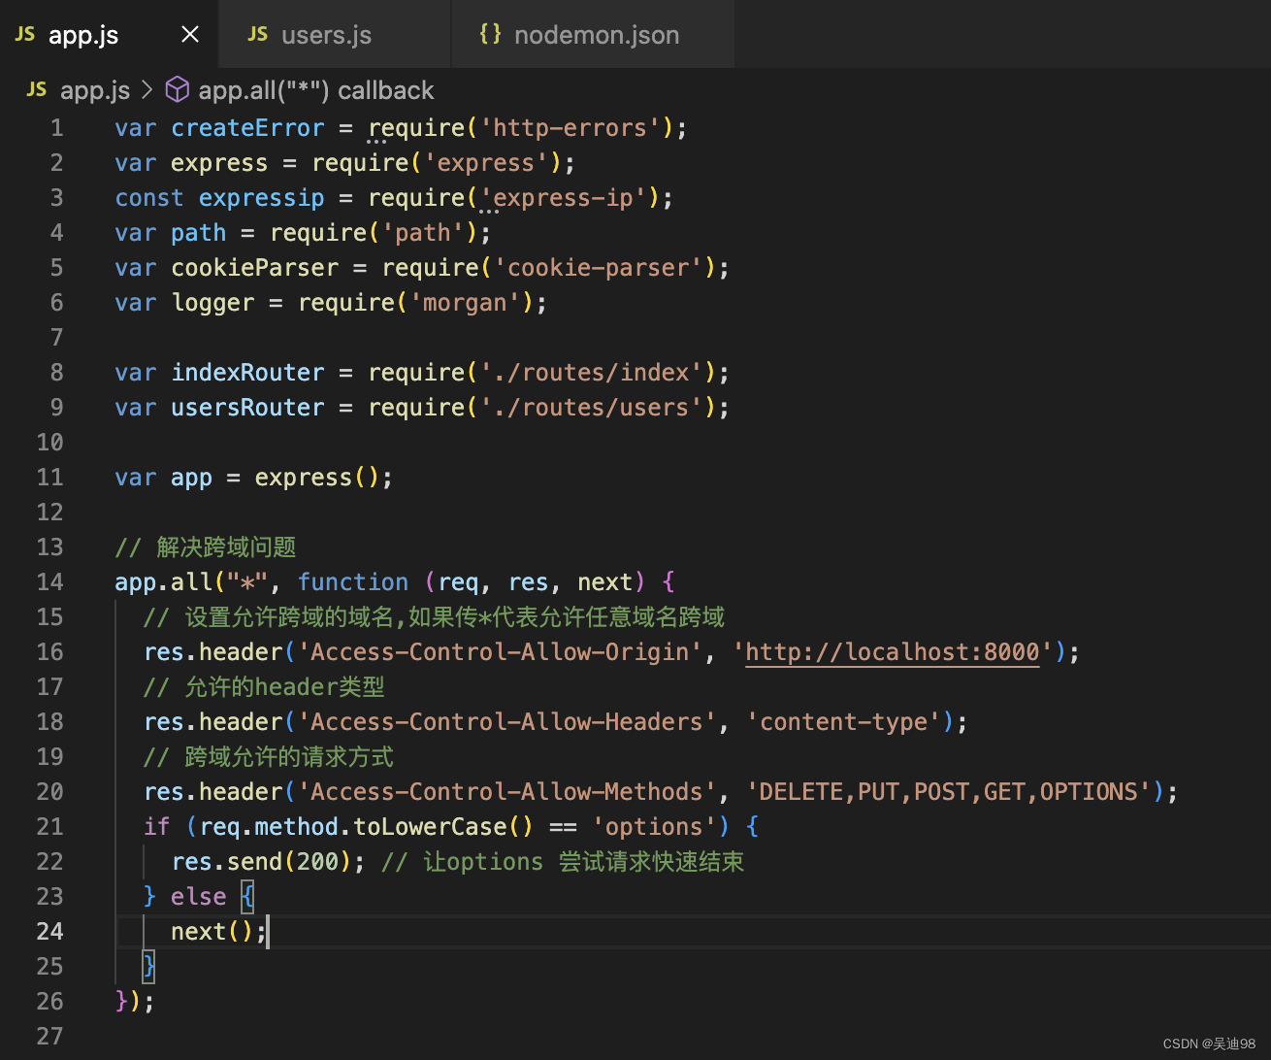The height and width of the screenshot is (1060, 1271).
Task: Click the else keyword on line 23
Action: point(198,897)
